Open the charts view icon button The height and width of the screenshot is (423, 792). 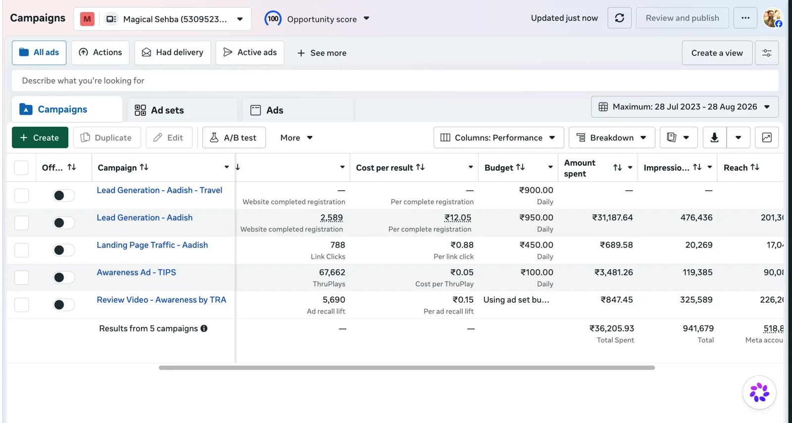coord(767,138)
